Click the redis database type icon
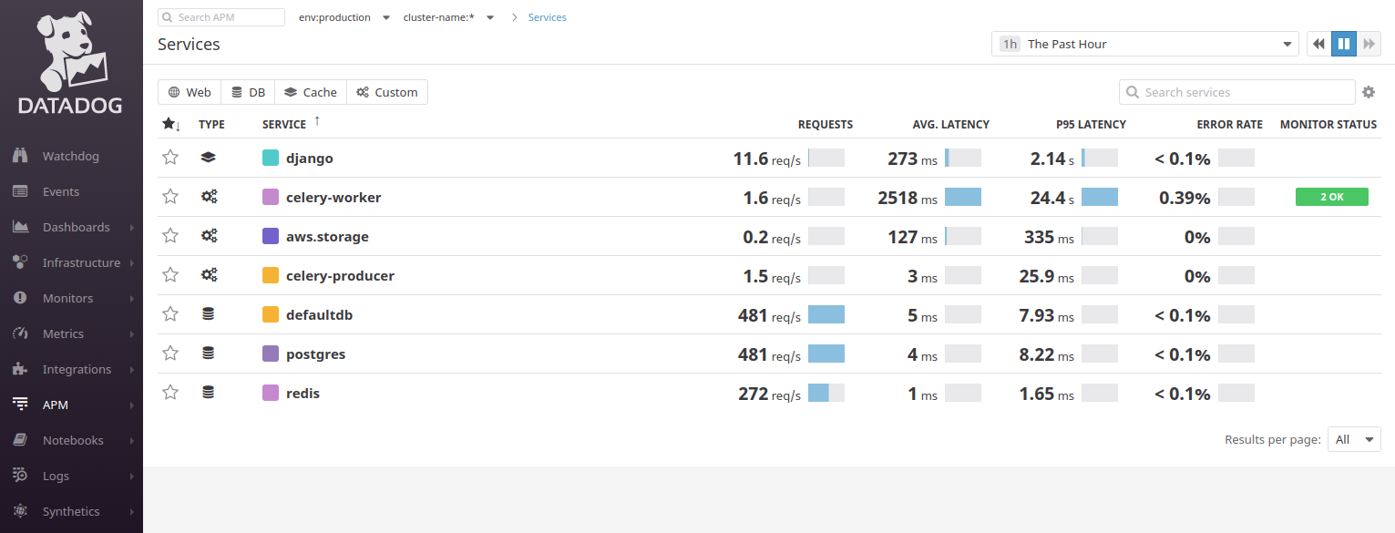The width and height of the screenshot is (1395, 533). [x=208, y=393]
